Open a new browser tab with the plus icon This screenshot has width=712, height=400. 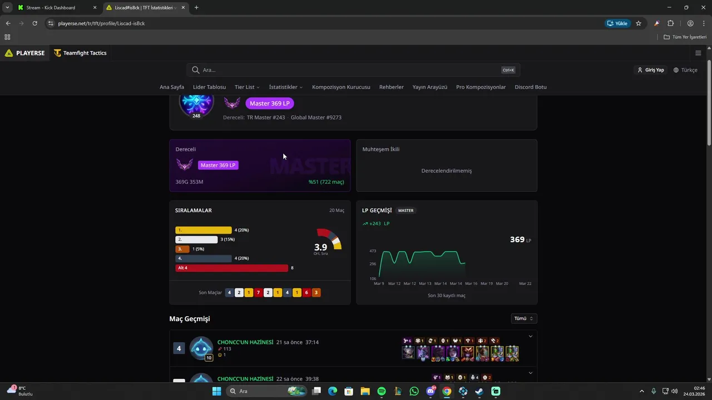point(196,8)
